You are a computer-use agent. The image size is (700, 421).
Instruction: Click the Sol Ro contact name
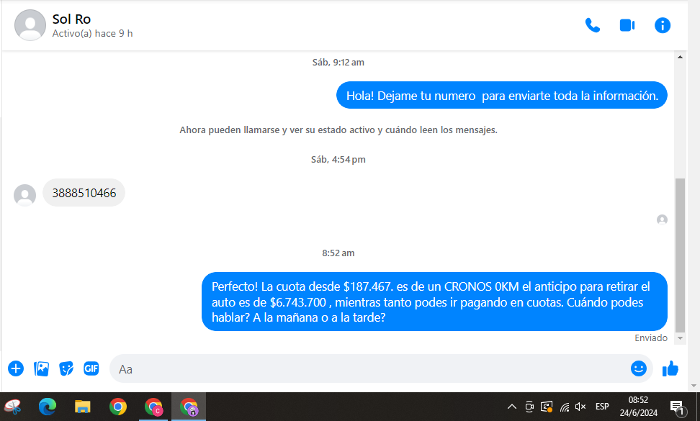click(71, 19)
